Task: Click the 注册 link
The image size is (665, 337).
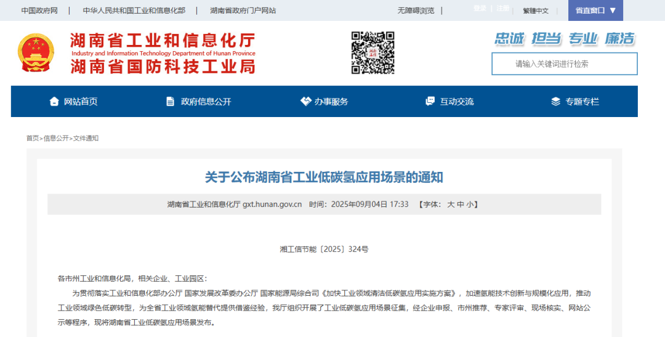Action: [x=502, y=9]
